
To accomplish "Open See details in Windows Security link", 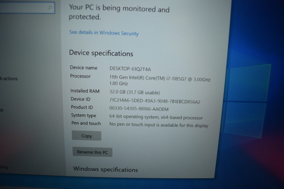I will click(104, 33).
